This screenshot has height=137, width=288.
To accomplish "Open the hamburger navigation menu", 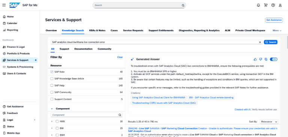I will (x=4, y=5).
